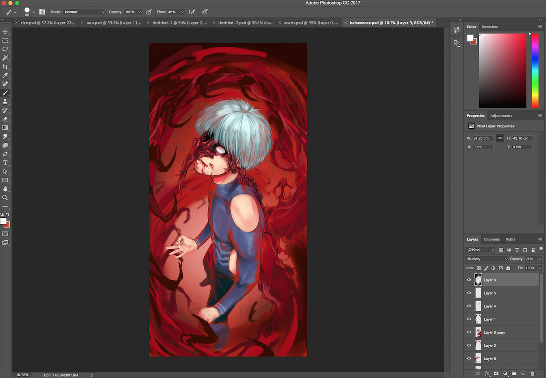Select the Pen tool
Viewport: 546px width, 378px height.
tap(5, 154)
